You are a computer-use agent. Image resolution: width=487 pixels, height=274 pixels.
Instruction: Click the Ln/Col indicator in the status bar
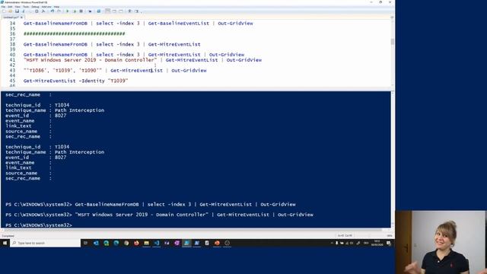point(345,236)
